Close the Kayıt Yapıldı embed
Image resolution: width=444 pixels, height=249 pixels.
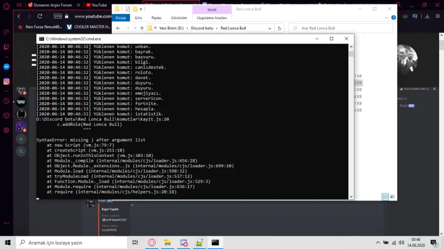[x=132, y=205]
